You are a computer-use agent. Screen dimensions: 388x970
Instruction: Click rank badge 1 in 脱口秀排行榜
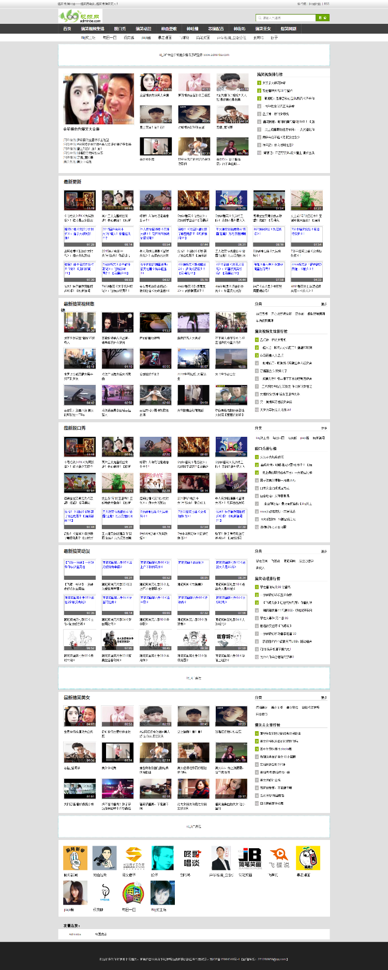pos(257,457)
